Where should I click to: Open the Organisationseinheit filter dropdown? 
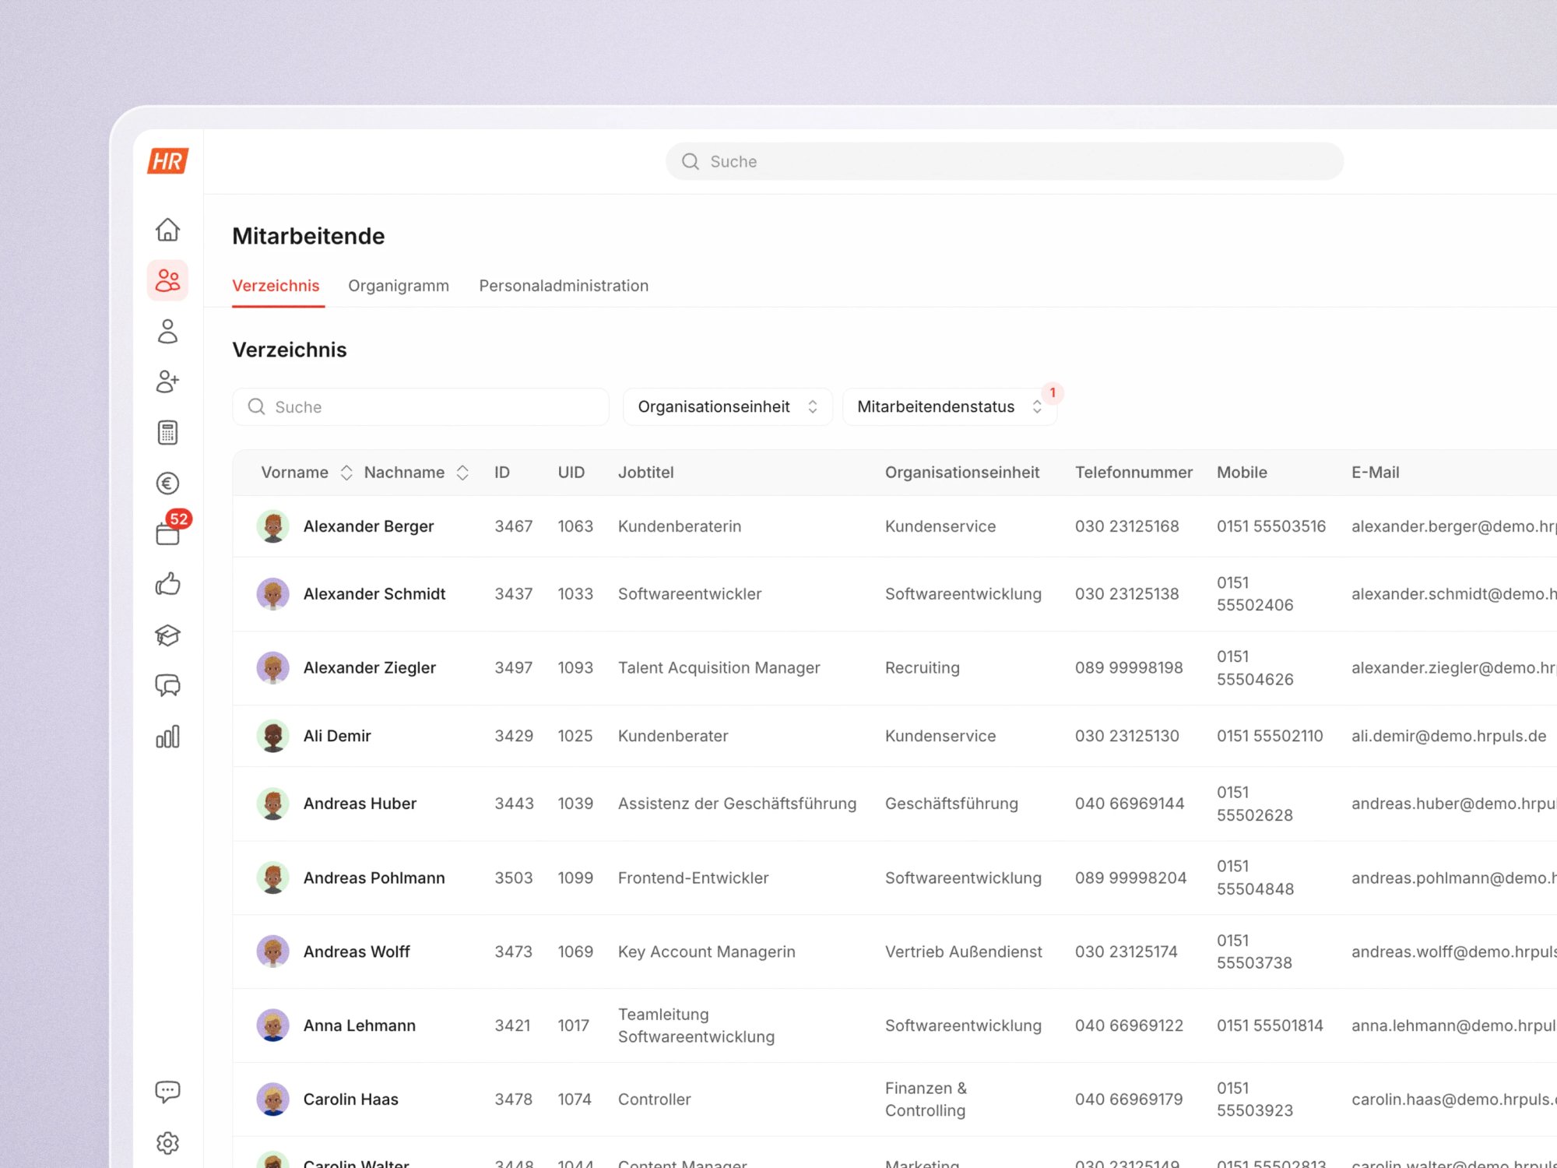click(x=727, y=406)
